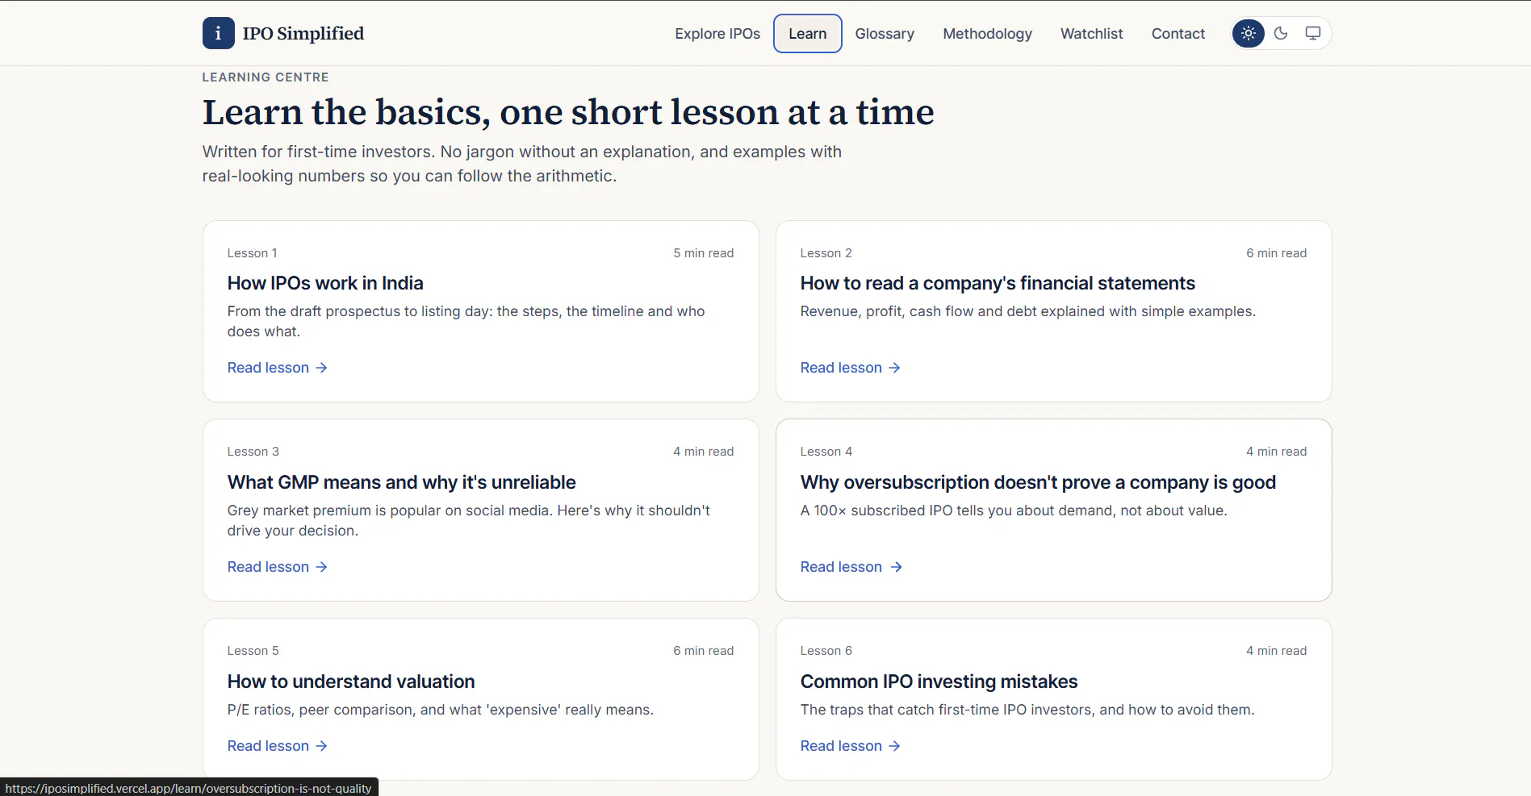Open 'How IPOs work in India' title
Screen dimensions: 1531x796
325,283
